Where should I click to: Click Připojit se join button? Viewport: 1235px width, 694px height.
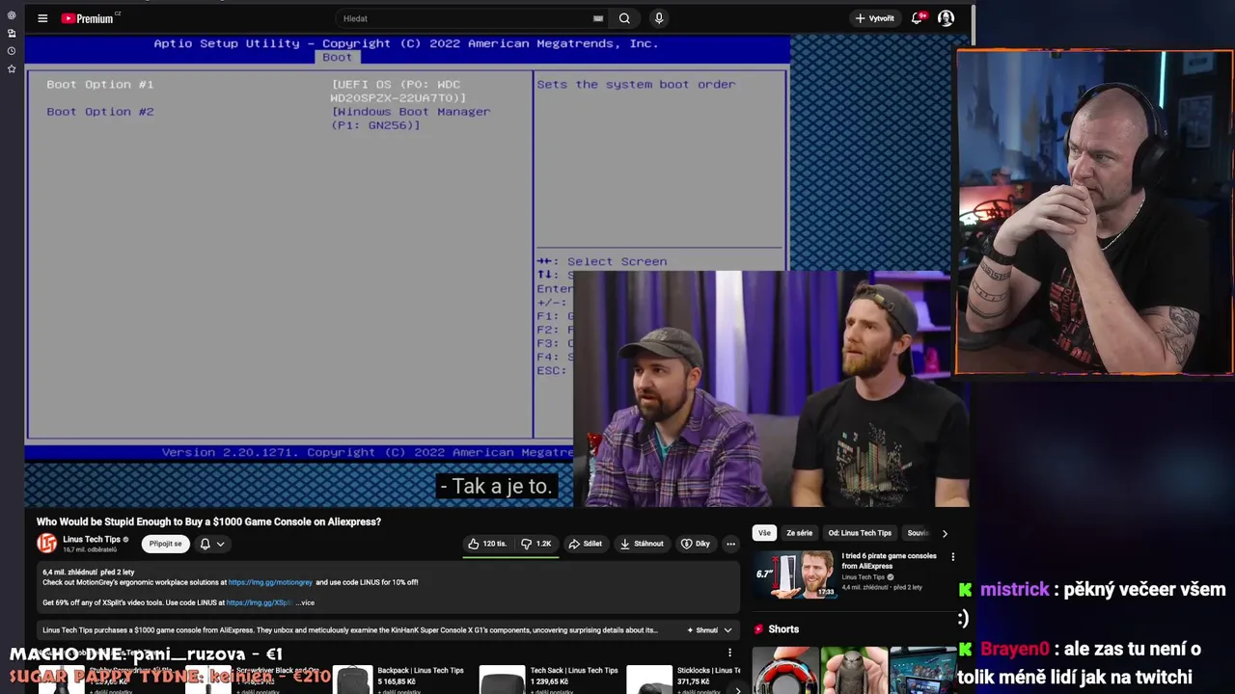[165, 544]
